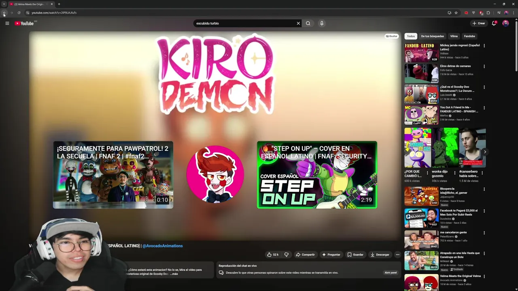
Task: Like the video with thumbs up
Action: tap(273, 255)
